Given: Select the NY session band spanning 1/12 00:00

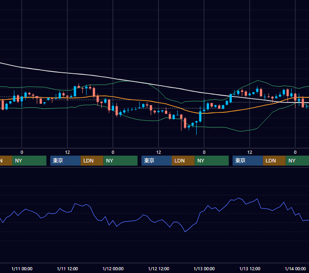Looking at the screenshot, I should click(120, 161).
